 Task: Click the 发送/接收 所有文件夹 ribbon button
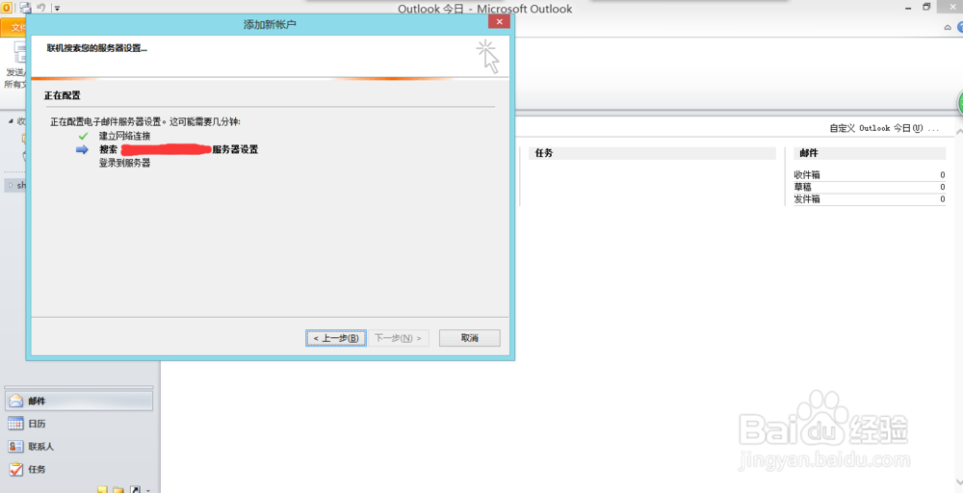click(x=13, y=67)
